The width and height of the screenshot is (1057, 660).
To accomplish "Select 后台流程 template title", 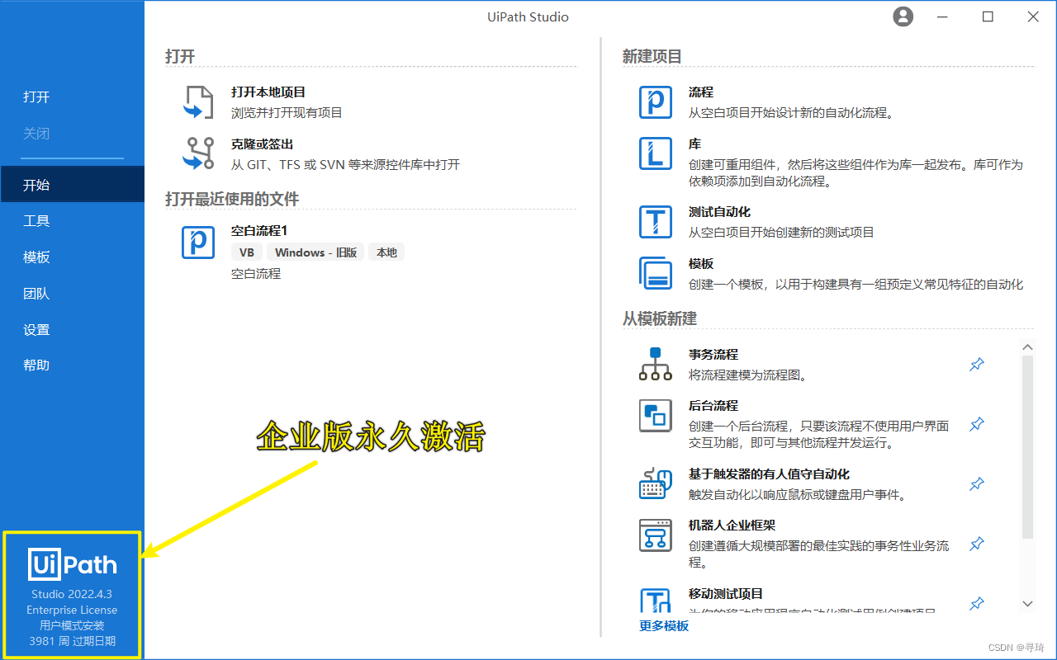I will coord(713,406).
